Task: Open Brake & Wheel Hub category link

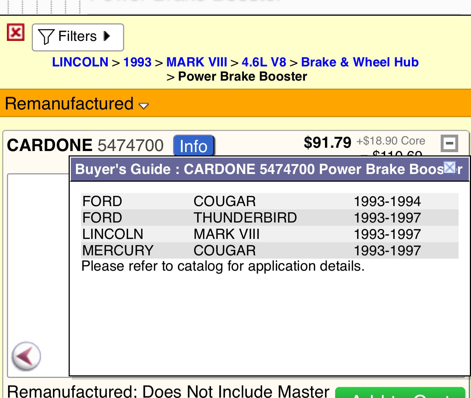Action: [x=360, y=62]
